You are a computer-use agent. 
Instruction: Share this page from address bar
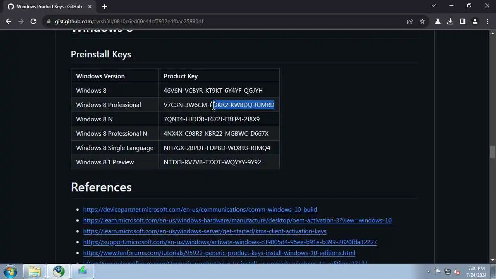(x=410, y=21)
